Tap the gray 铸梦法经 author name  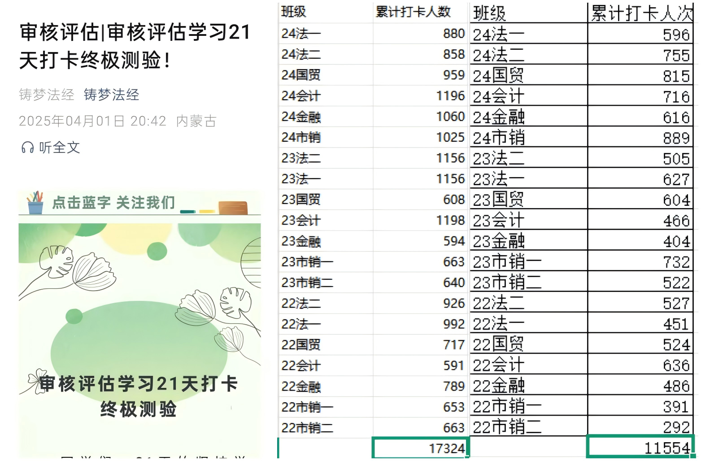point(47,95)
